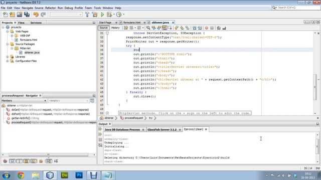Click the Build Project hammer icon
This screenshot has height=180, width=321.
click(87, 14)
